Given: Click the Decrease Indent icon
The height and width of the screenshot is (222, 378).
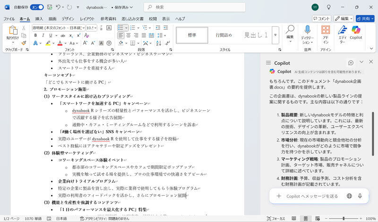Looking at the screenshot, I should click(x=158, y=28).
